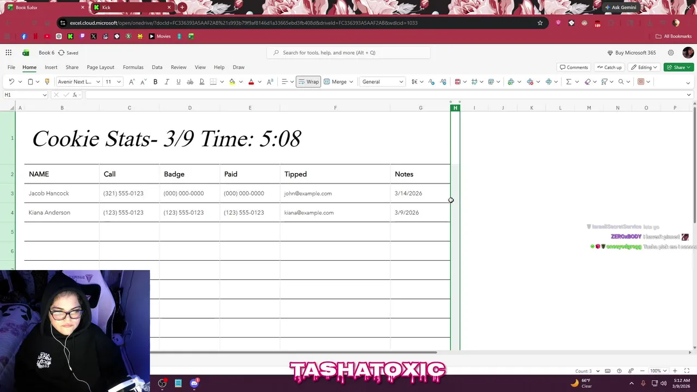Toggle double underline formatting

[x=201, y=82]
